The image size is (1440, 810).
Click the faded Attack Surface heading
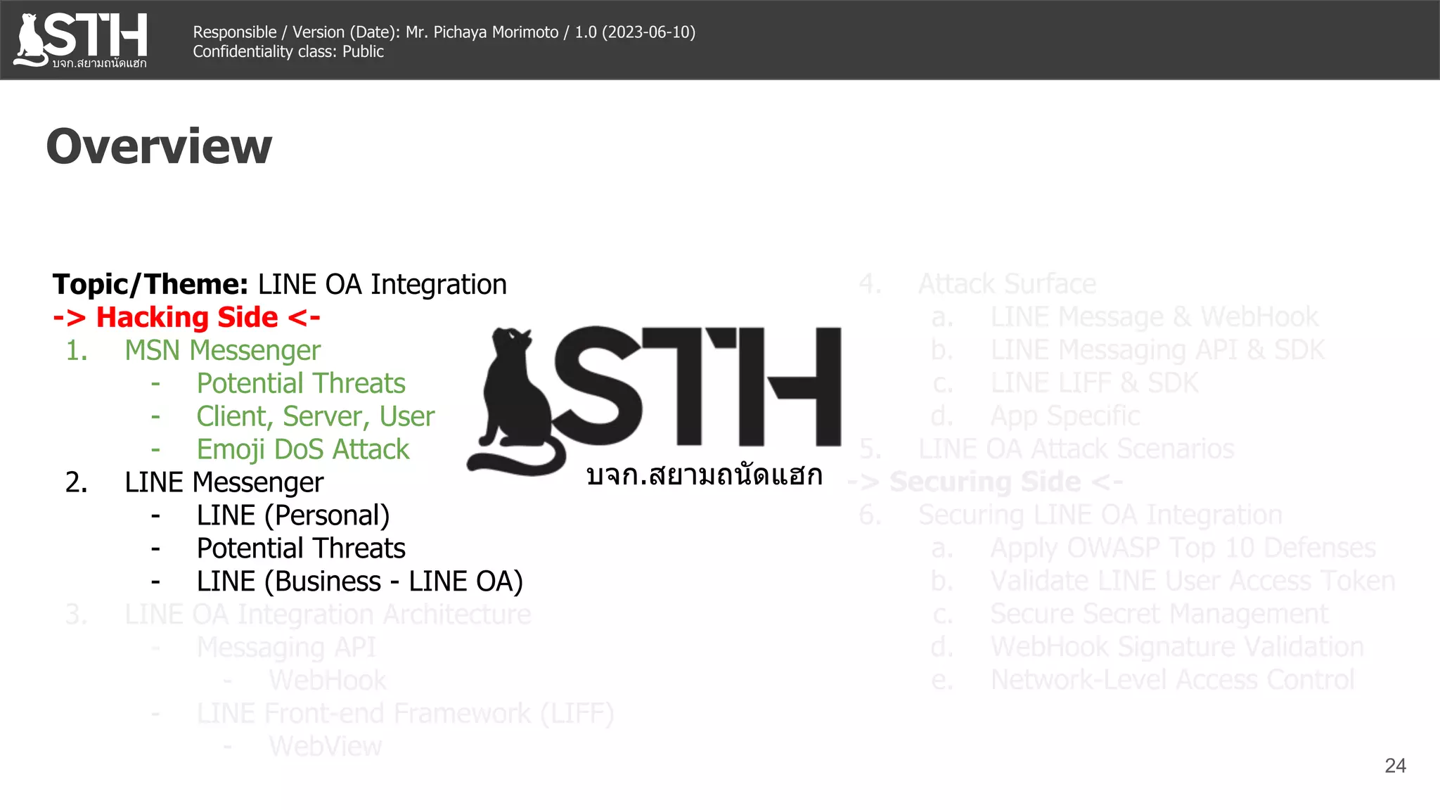pos(1007,284)
